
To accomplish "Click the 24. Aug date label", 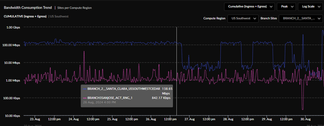I will click(x=74, y=119).
